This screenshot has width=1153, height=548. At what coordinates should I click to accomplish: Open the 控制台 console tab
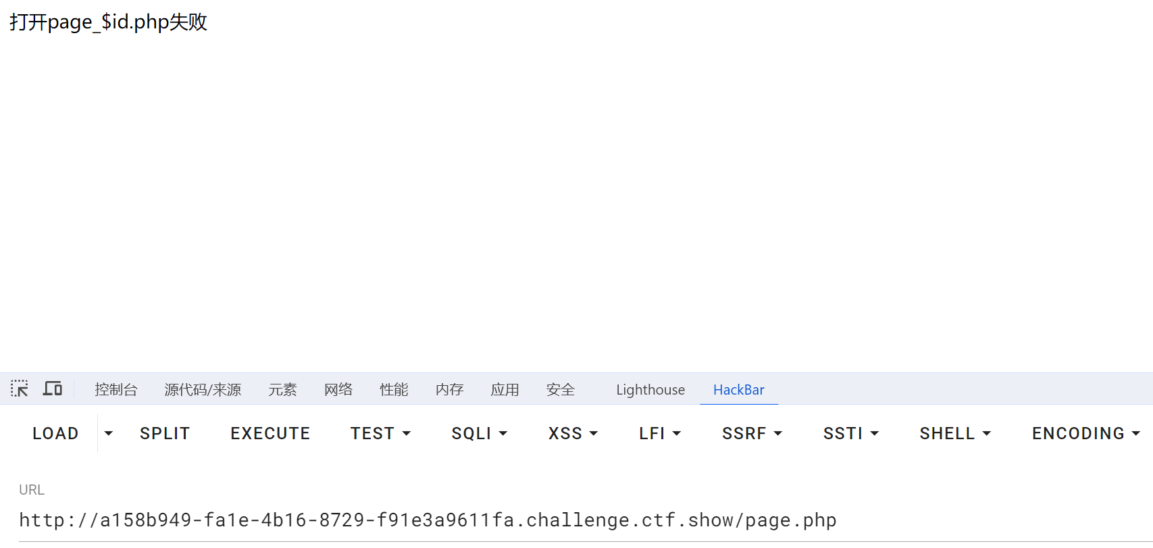tap(116, 390)
